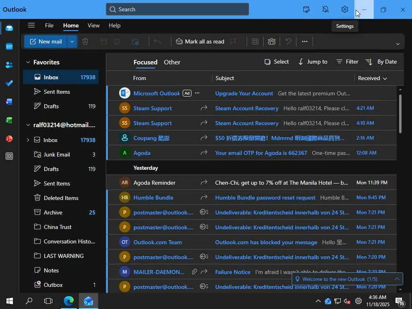This screenshot has width=412, height=309.
Task: Click the taskbar search magnifier
Action: (29, 301)
